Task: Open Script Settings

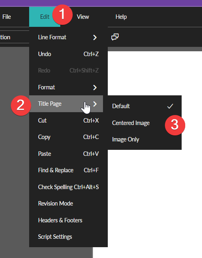Action: 68,237
